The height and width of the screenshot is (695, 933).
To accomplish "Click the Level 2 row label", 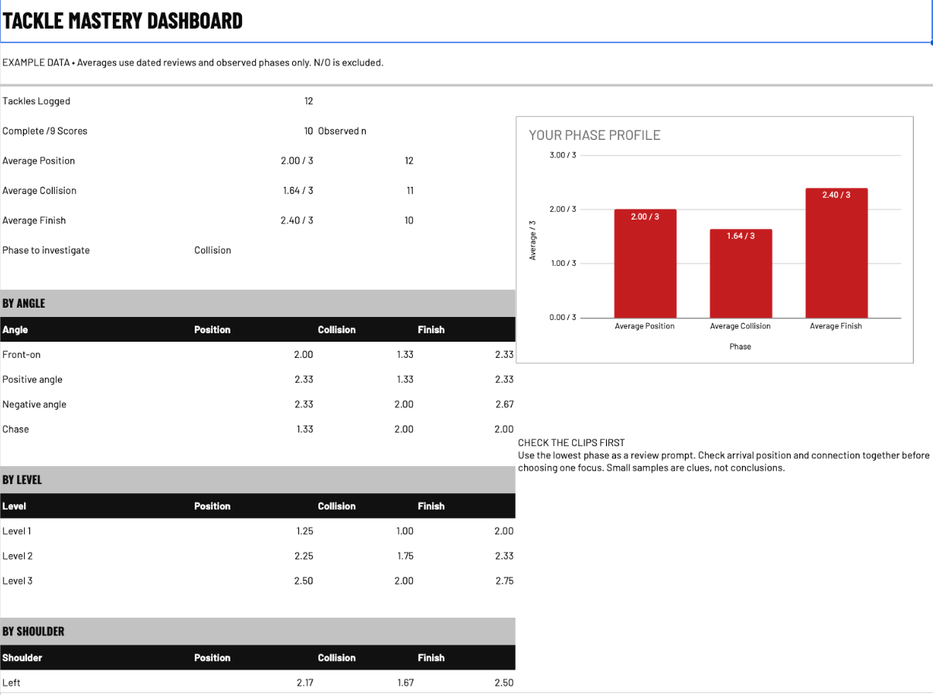I will pyautogui.click(x=18, y=556).
